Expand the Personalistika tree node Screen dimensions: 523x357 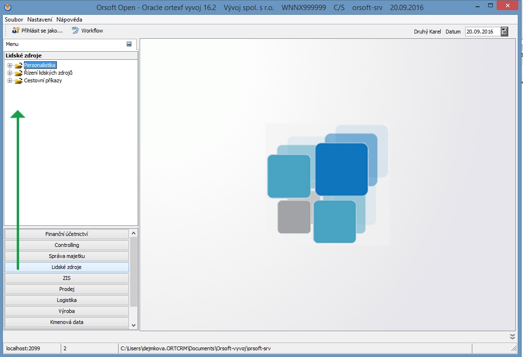pyautogui.click(x=10, y=66)
